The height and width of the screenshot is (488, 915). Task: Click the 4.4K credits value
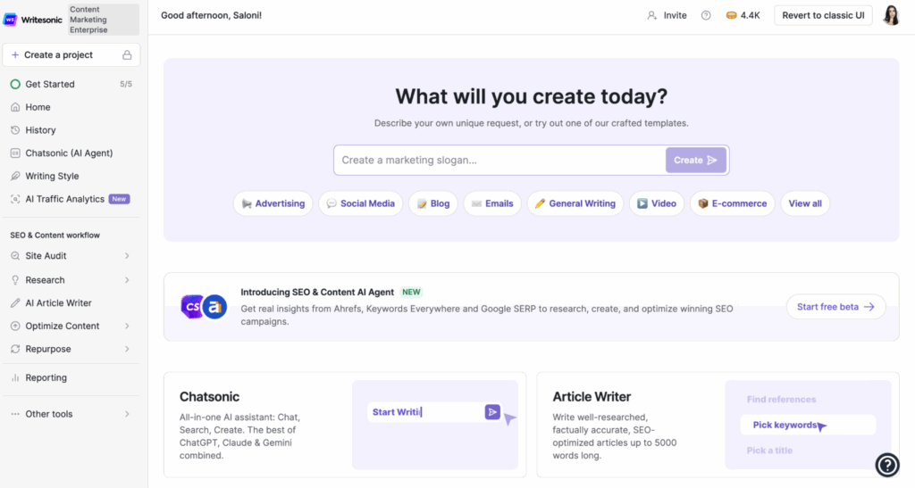tap(751, 16)
